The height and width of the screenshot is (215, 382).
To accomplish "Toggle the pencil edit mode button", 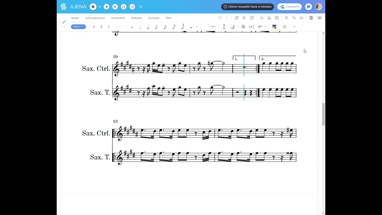I will coord(64,22).
